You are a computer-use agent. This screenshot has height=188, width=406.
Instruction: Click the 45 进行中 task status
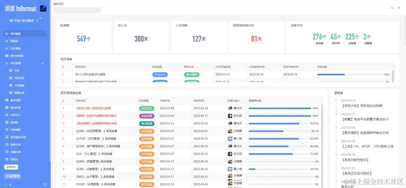(336, 39)
